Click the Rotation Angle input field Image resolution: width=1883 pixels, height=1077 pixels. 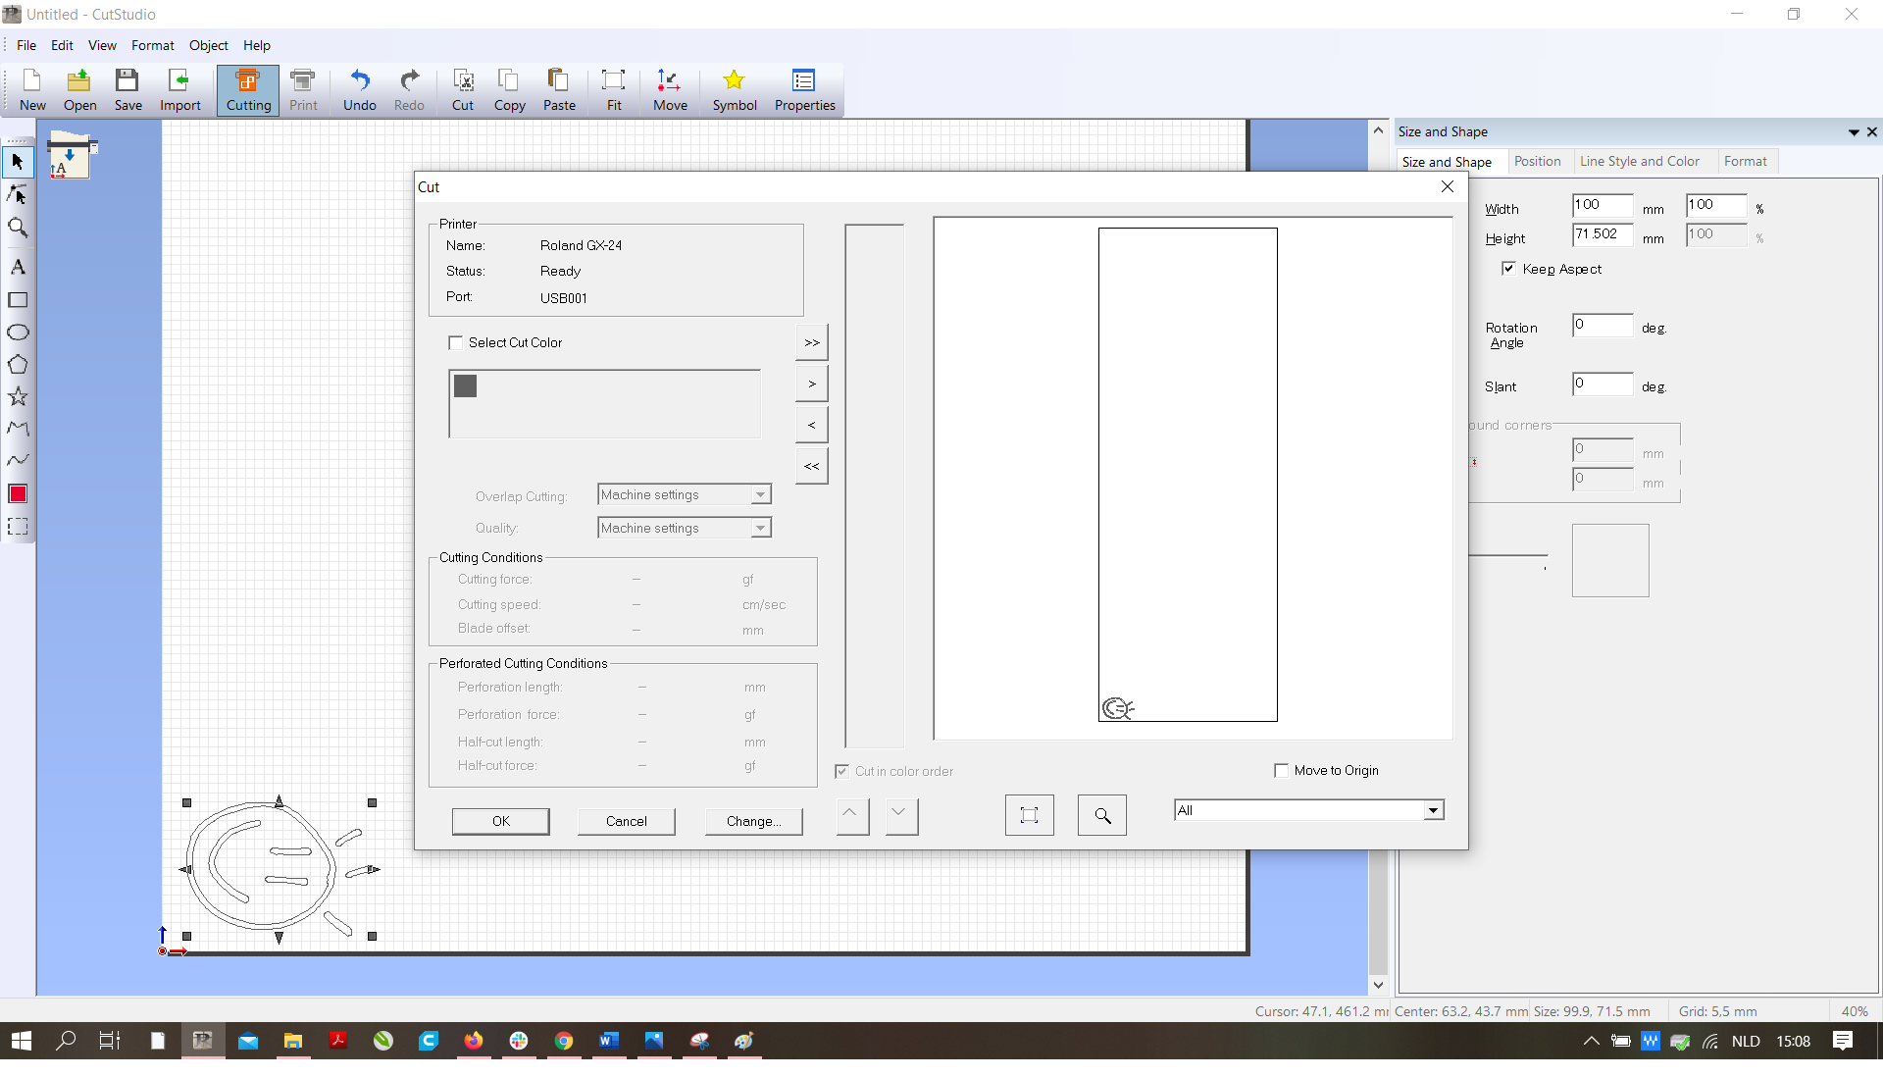(1603, 325)
